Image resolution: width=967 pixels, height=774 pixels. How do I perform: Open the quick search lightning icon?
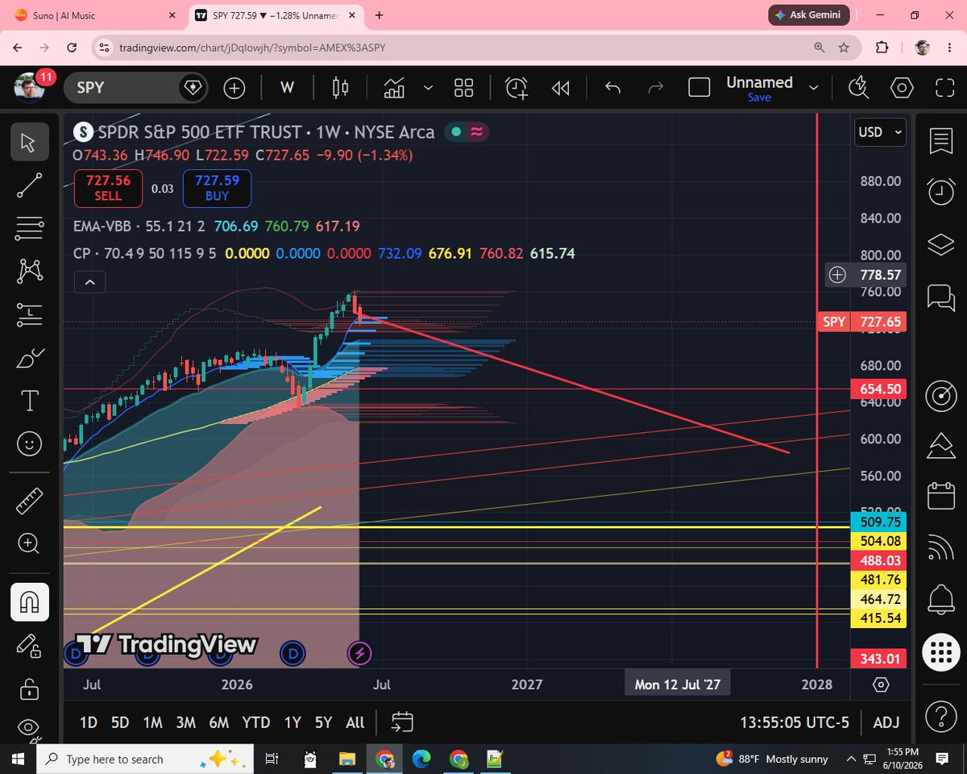(x=859, y=88)
